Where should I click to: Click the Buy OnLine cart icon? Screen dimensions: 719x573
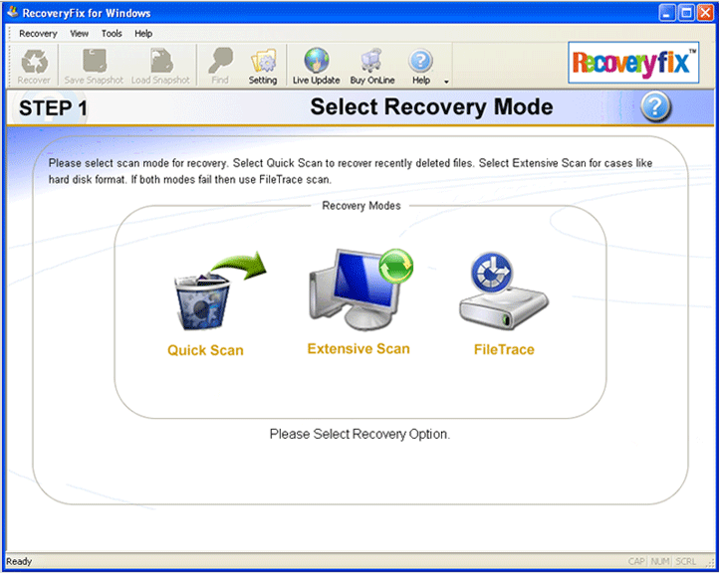coord(372,67)
